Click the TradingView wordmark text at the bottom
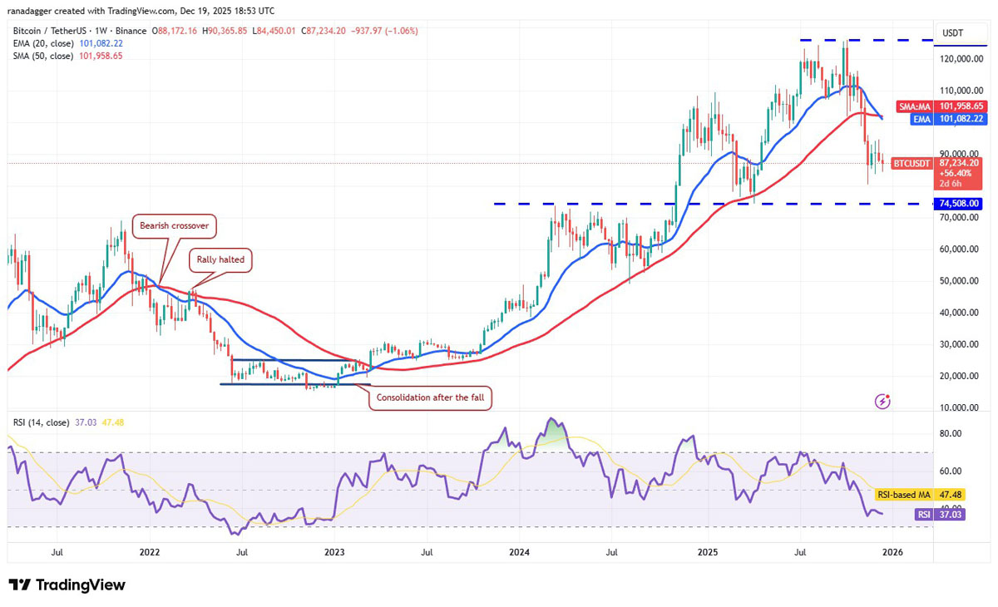Image resolution: width=998 pixels, height=607 pixels. 80,585
